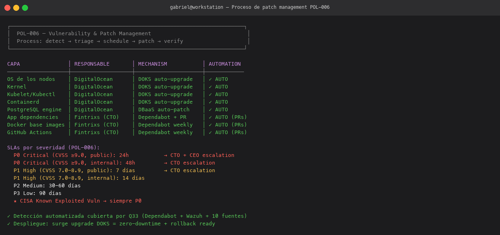Click '✓ AUTO' in the OS de los nodos row
This screenshot has width=500, height=235.
(x=218, y=79)
